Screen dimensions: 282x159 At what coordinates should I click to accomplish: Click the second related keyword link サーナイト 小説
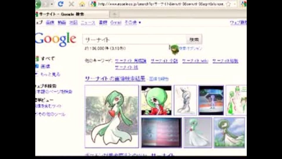164,61
